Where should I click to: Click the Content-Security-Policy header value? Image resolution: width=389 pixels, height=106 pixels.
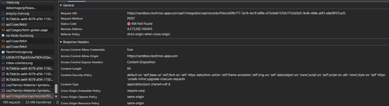click(x=256, y=77)
